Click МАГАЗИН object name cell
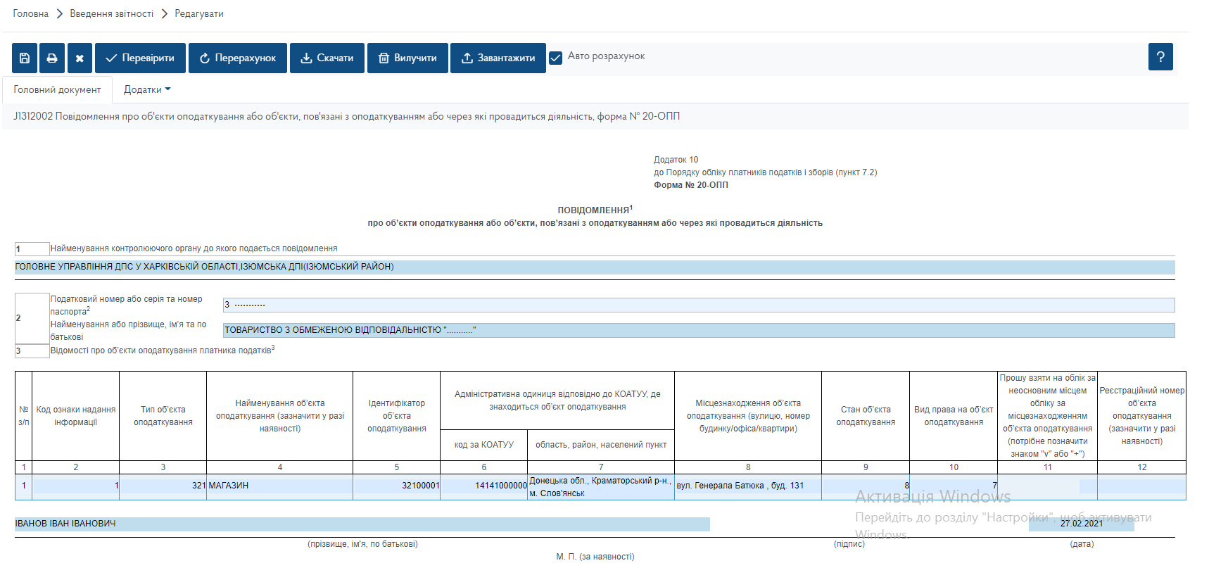Viewport: 1209px width, 575px height. click(x=280, y=486)
